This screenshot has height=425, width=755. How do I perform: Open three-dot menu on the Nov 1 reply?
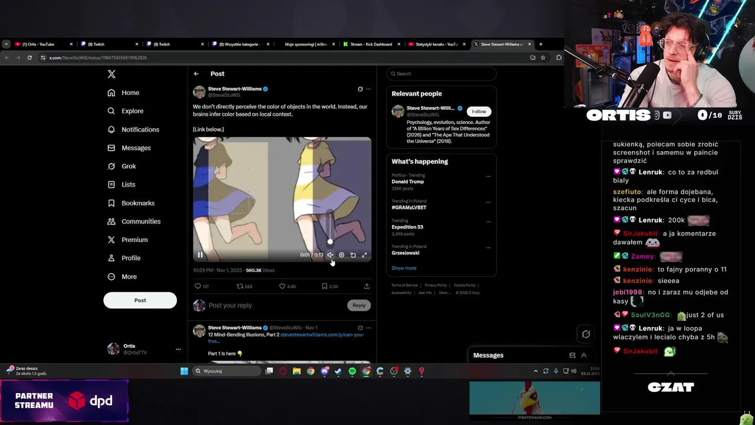369,328
